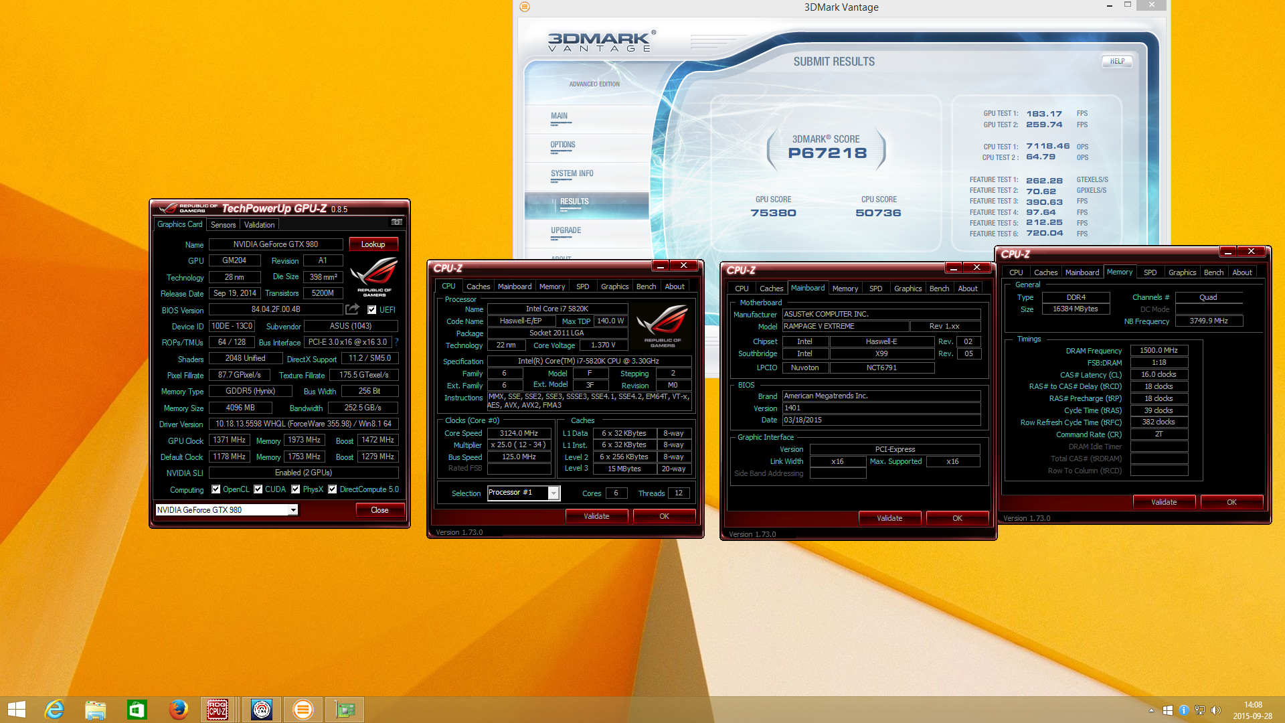Click the CPU SCORE value 50736
Viewport: 1285px width, 723px height.
(x=878, y=213)
